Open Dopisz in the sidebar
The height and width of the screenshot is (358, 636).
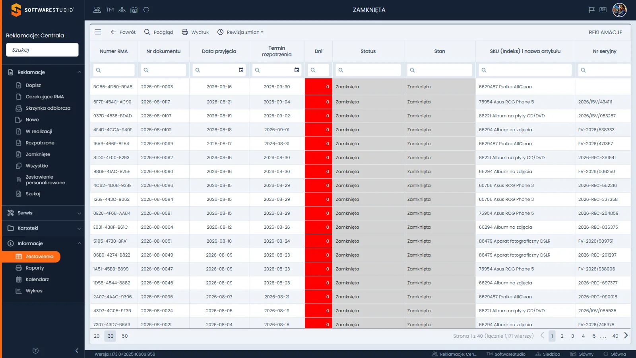(x=33, y=85)
